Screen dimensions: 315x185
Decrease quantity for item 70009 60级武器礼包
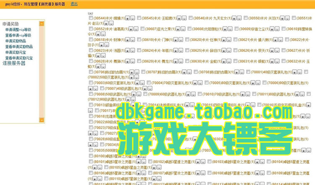pyautogui.click(x=193, y=94)
